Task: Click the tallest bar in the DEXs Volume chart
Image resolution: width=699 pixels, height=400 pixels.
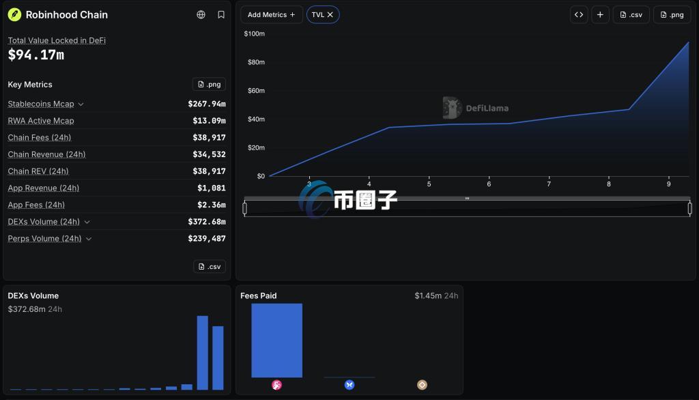Action: (x=202, y=353)
